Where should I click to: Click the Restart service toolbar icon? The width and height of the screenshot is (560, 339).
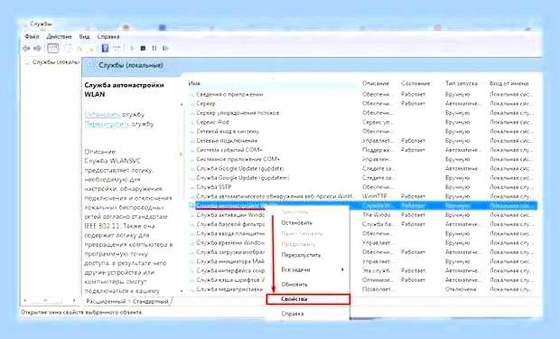click(x=165, y=48)
